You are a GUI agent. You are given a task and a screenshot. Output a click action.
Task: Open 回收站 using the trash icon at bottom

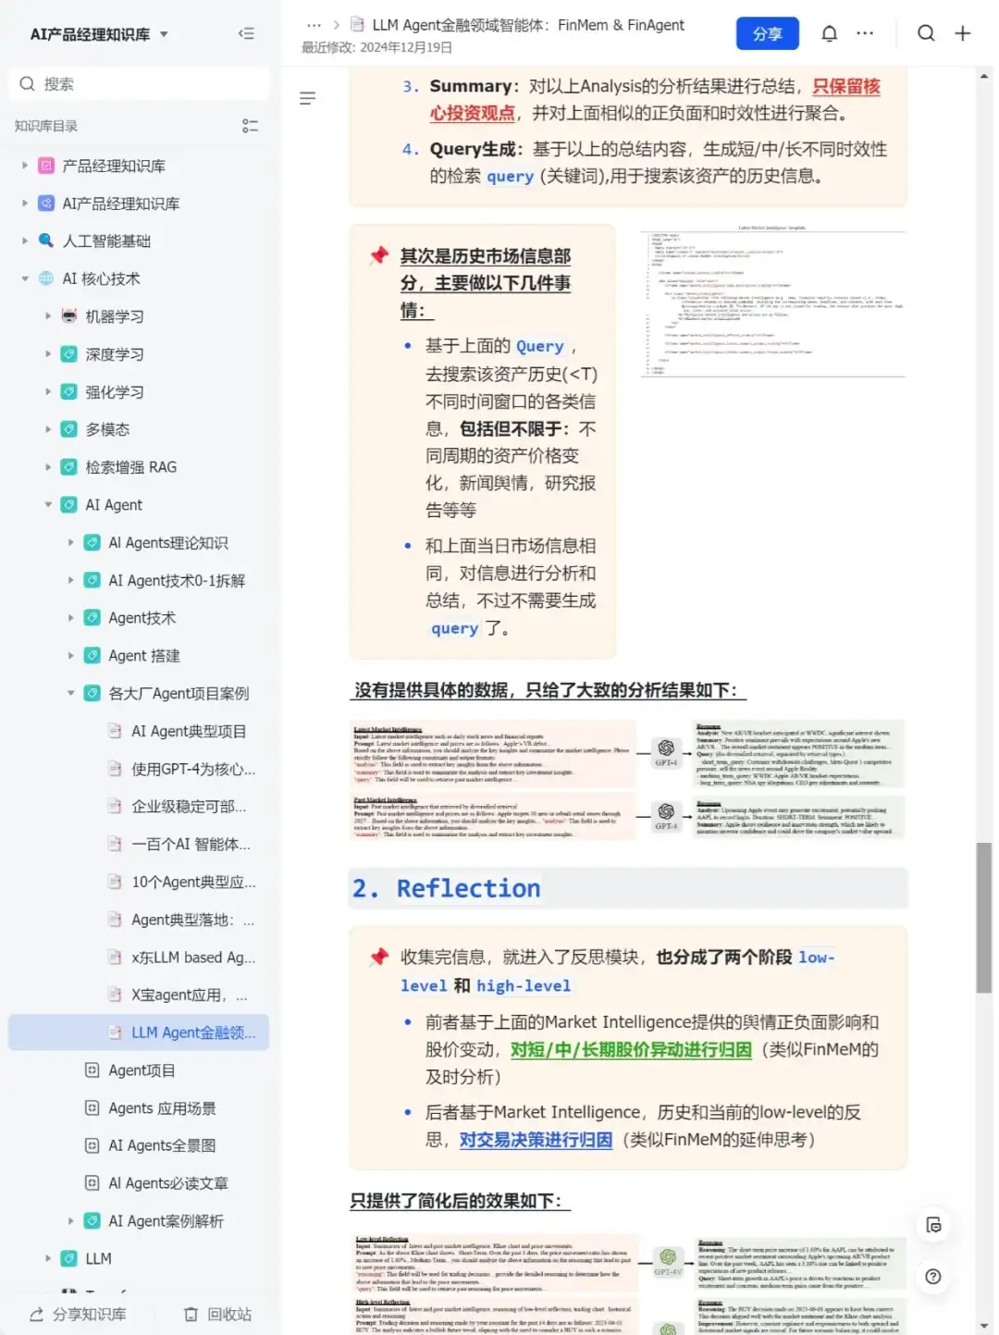[x=190, y=1314]
